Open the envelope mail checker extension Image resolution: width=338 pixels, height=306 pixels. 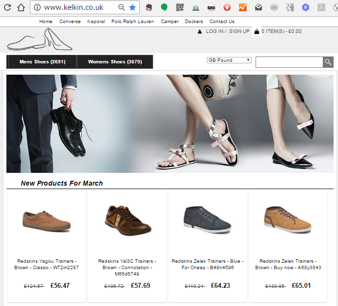pyautogui.click(x=259, y=7)
